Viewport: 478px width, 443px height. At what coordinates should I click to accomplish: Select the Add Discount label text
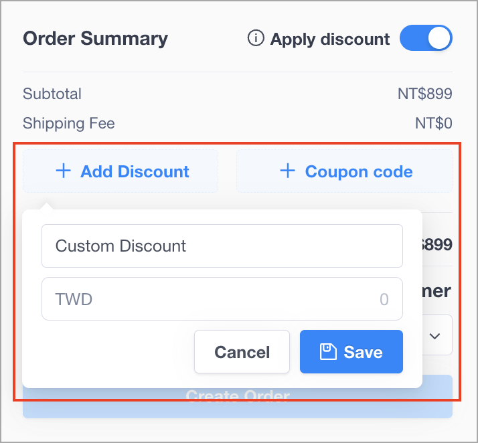(135, 171)
